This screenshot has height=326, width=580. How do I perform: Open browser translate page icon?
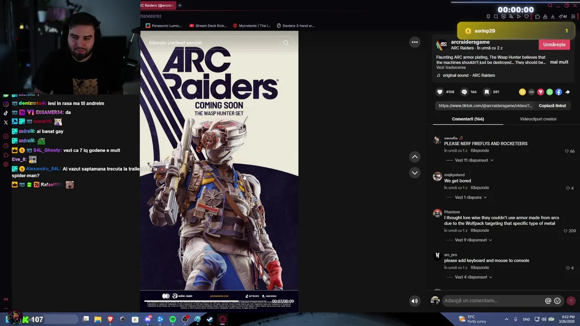coord(511,17)
